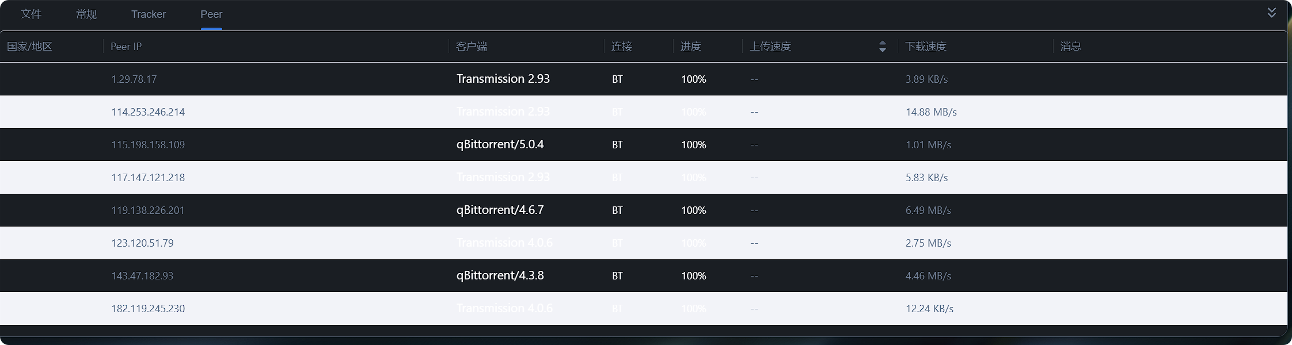The image size is (1292, 345).
Task: Click client qBittorrent/5.0.4
Action: point(500,144)
